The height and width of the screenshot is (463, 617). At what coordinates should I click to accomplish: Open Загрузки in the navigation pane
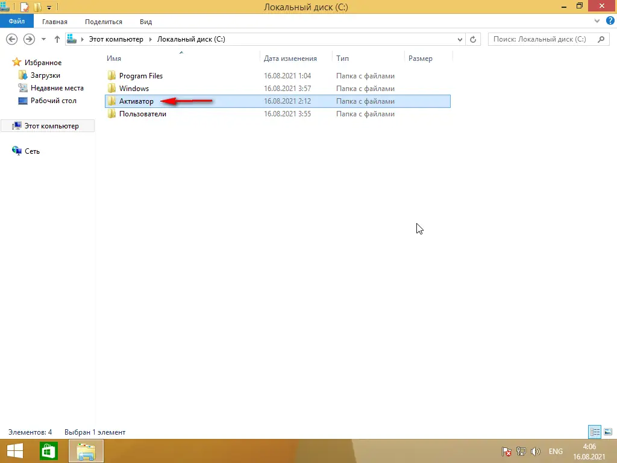click(x=45, y=75)
